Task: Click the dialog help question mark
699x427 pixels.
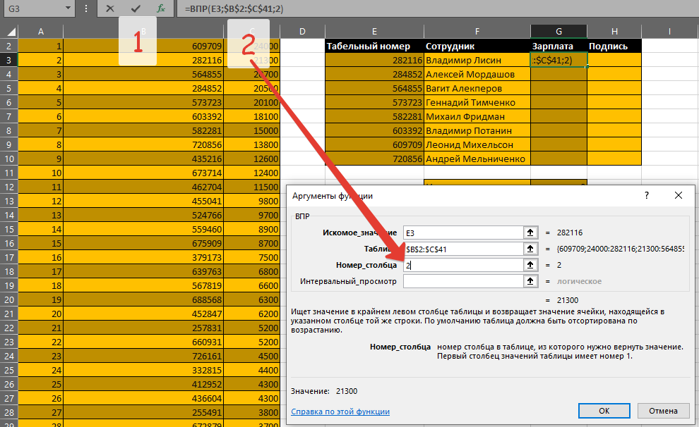Action: pos(646,195)
